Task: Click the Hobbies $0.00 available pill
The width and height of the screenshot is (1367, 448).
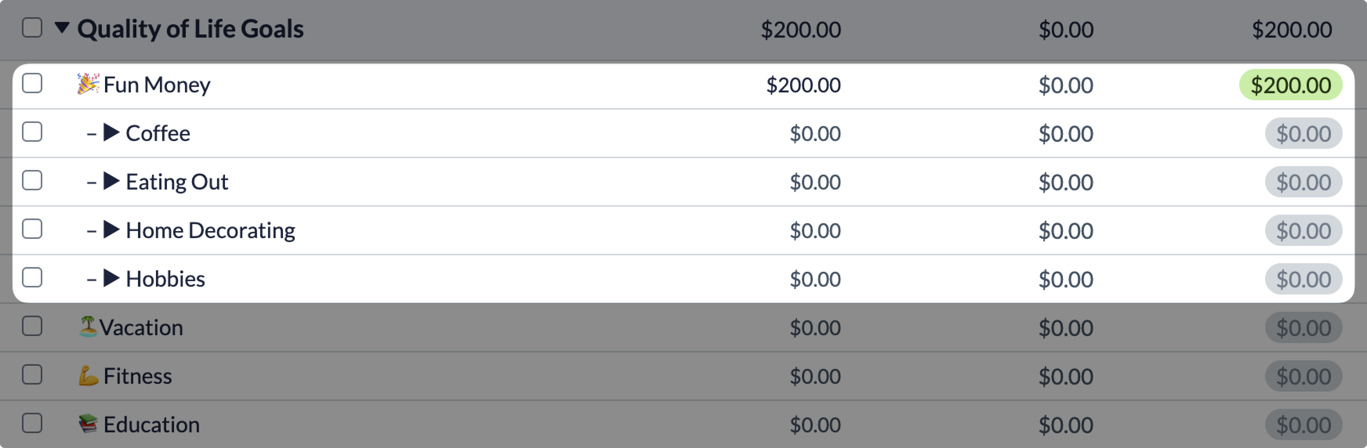Action: pos(1303,279)
